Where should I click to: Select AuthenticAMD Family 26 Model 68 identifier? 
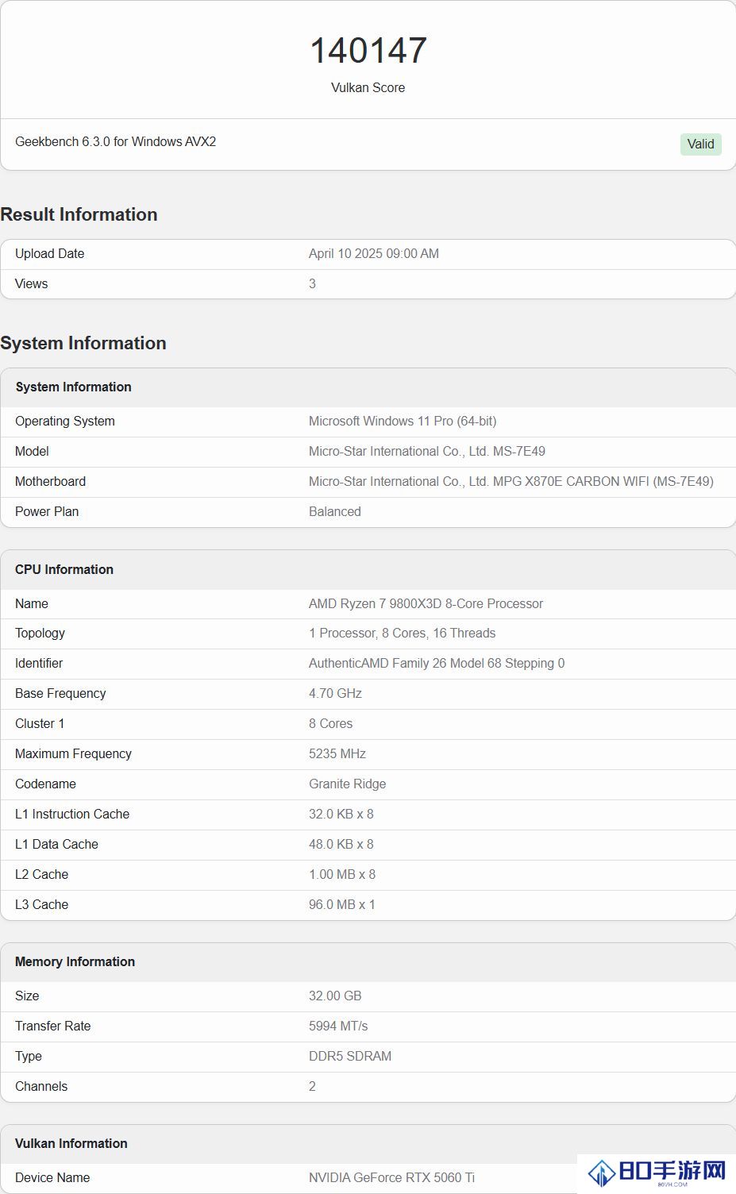(437, 663)
